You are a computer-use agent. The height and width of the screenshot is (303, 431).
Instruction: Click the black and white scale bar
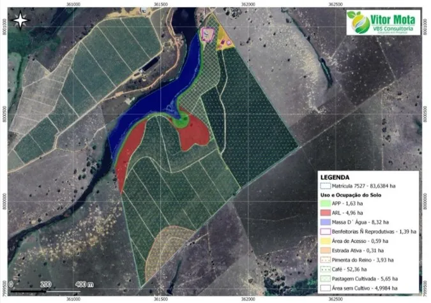pos(45,291)
